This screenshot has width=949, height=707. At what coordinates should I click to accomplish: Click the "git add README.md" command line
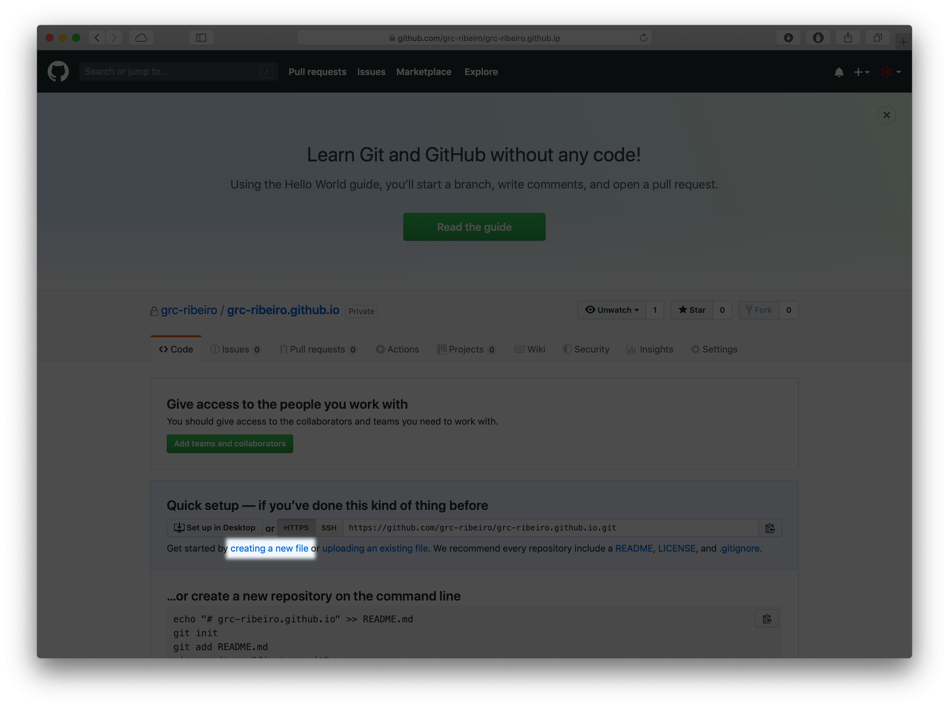221,647
